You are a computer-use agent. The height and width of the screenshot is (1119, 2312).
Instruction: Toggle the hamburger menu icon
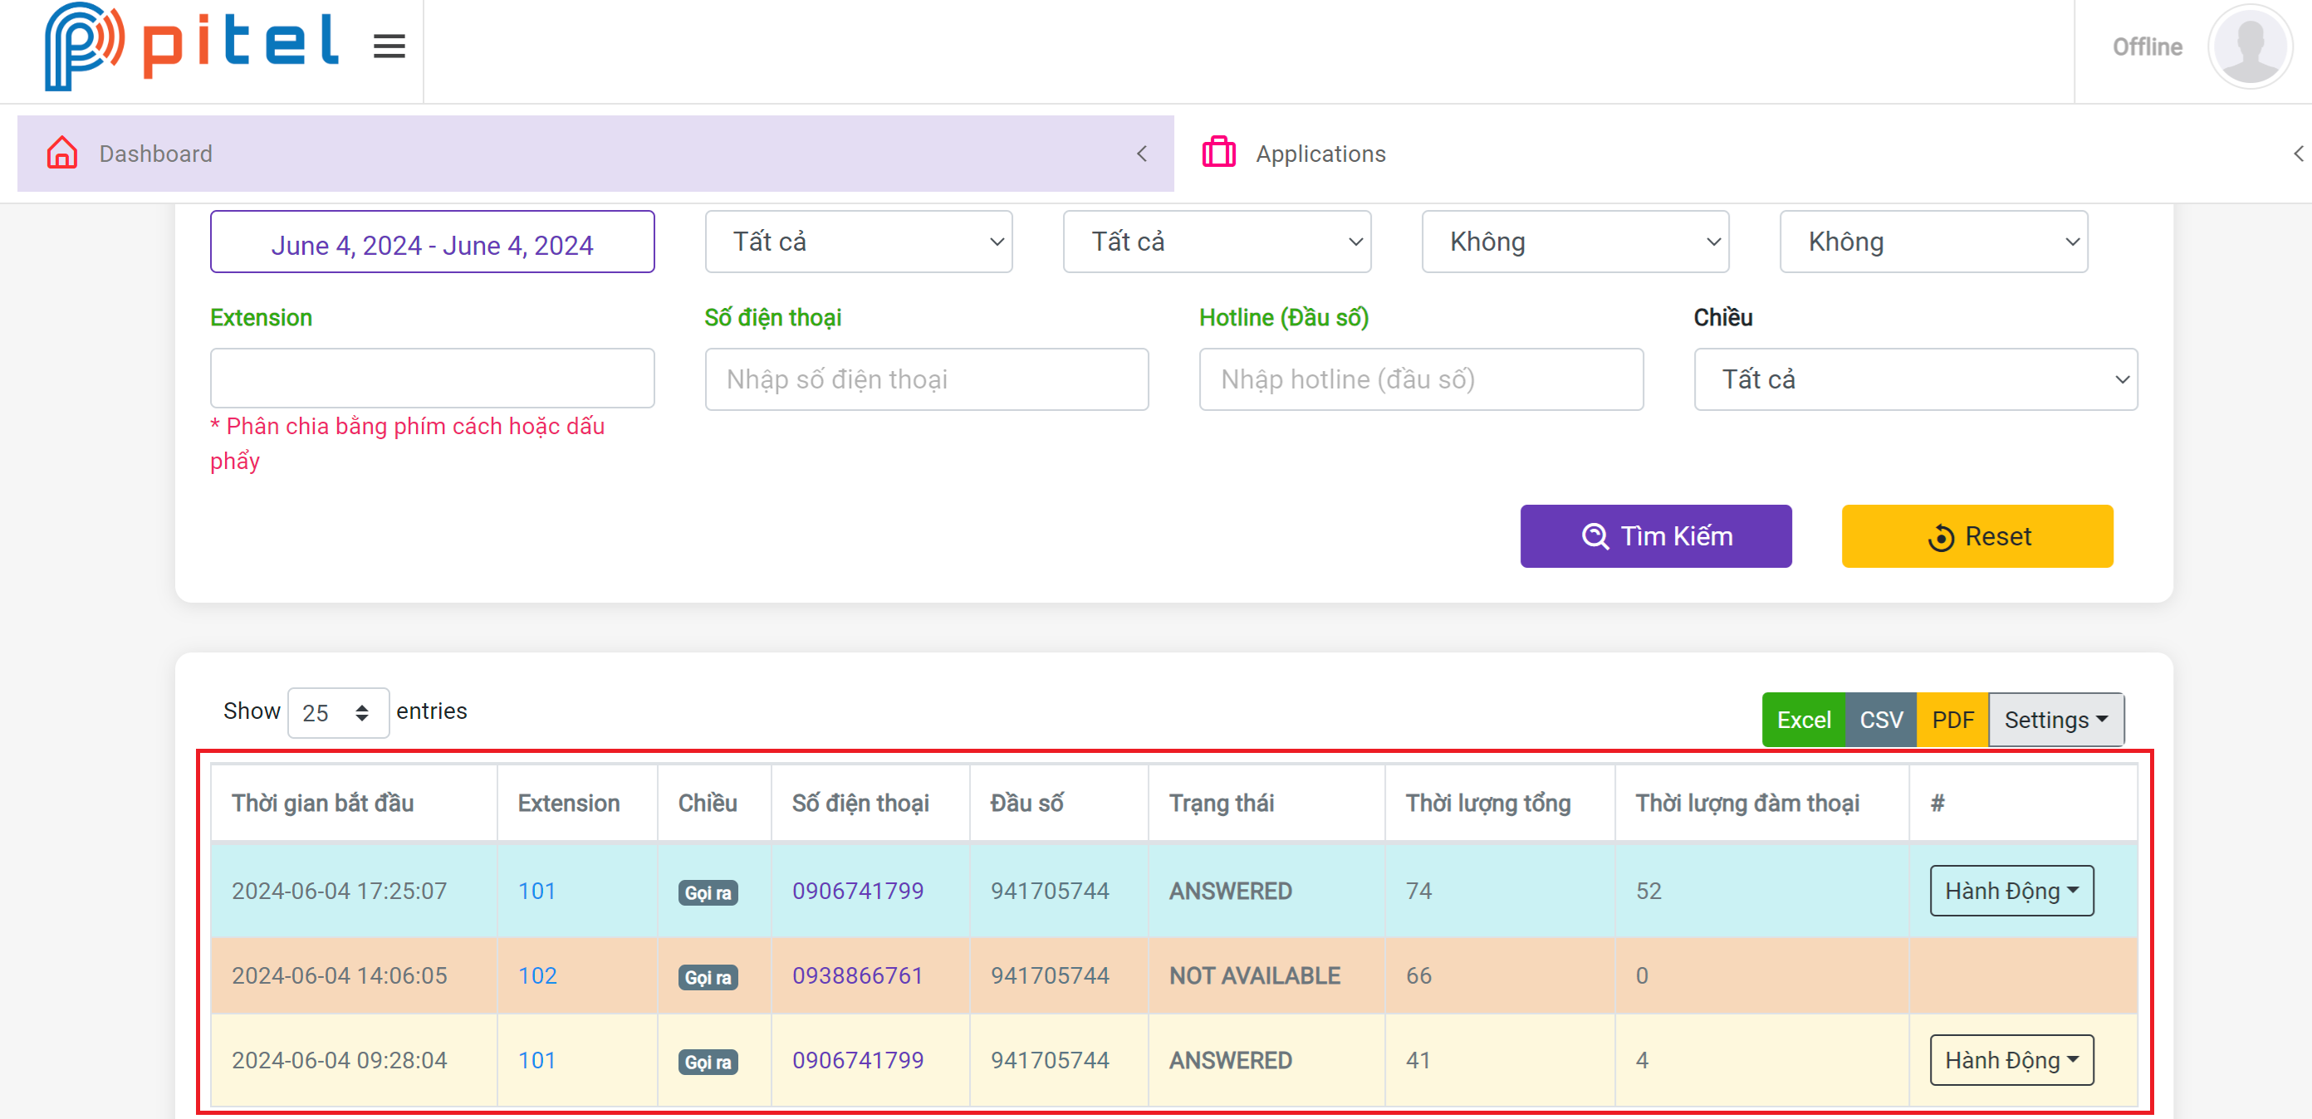389,46
